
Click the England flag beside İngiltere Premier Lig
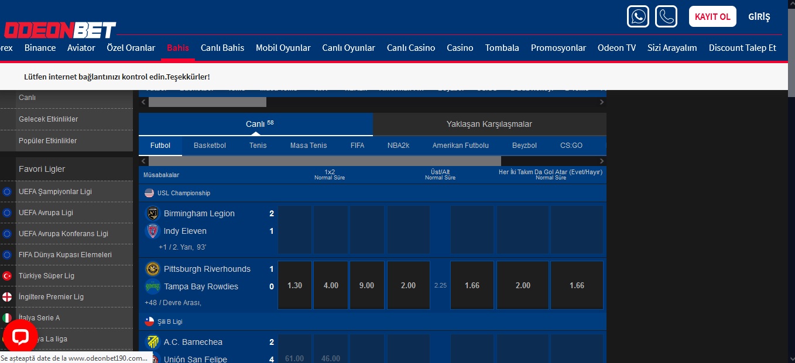7,297
